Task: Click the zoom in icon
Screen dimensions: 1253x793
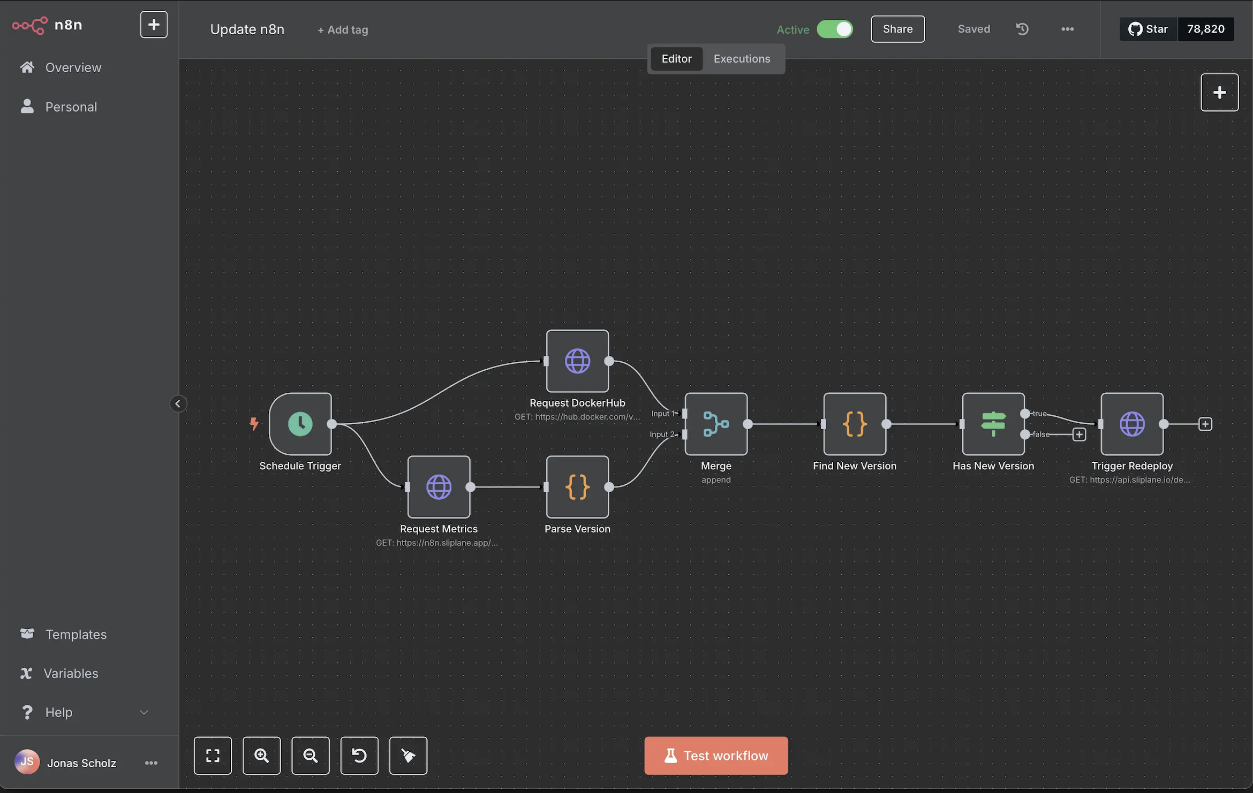Action: (x=261, y=756)
